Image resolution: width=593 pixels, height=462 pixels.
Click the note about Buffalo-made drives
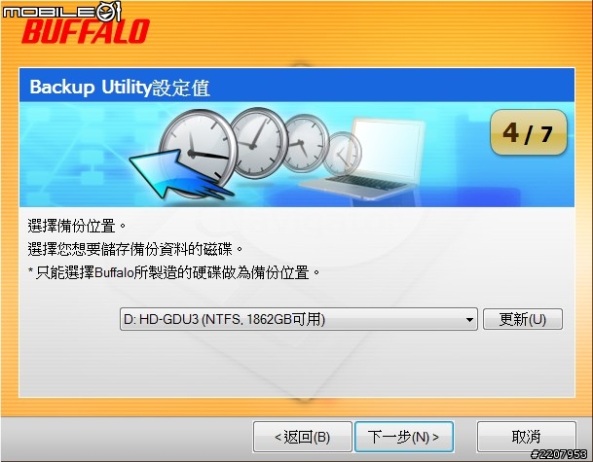tap(174, 272)
